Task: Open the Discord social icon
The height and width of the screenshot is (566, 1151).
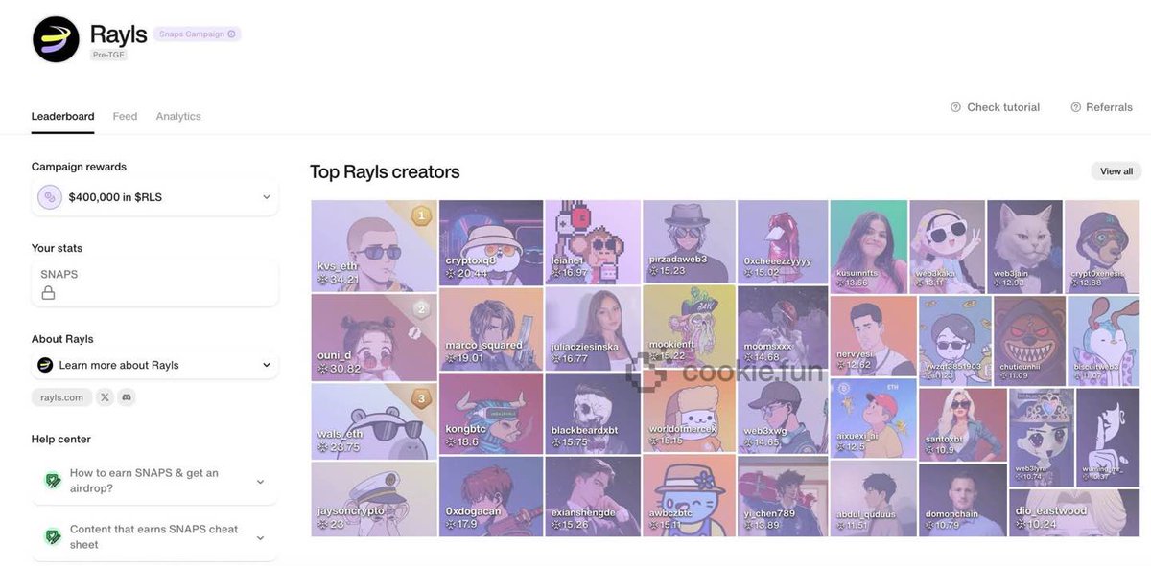Action: point(127,397)
